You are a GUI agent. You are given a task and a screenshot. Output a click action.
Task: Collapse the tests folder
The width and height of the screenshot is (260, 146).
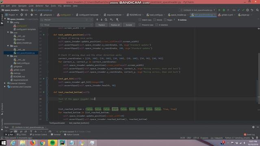(8, 46)
